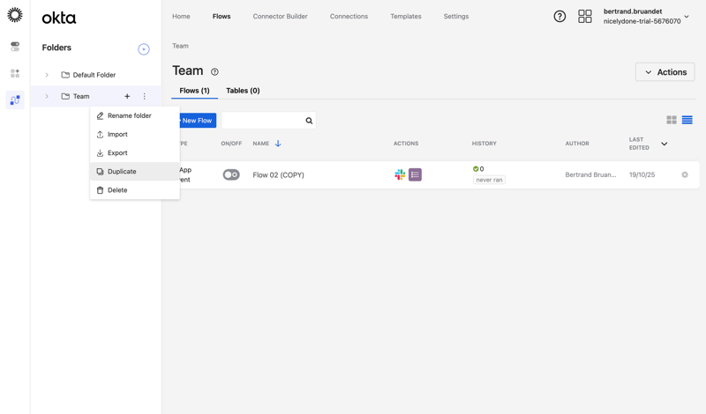
Task: Click the green success history indicator
Action: (x=476, y=169)
